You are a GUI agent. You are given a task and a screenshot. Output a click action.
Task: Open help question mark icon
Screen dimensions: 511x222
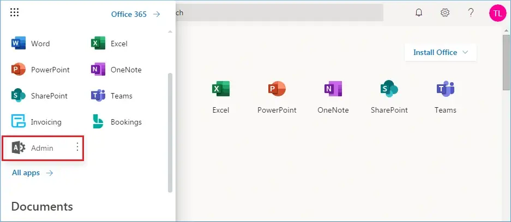click(471, 13)
